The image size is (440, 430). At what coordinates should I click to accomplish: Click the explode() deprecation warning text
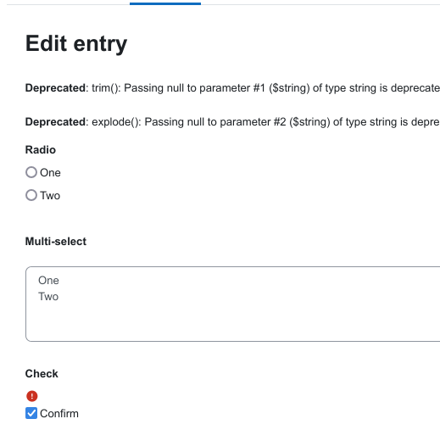pyautogui.click(x=232, y=122)
